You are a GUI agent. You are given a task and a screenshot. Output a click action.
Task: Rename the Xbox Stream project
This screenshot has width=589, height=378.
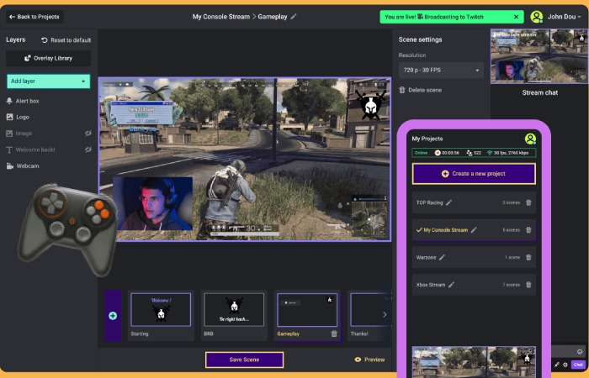(452, 285)
